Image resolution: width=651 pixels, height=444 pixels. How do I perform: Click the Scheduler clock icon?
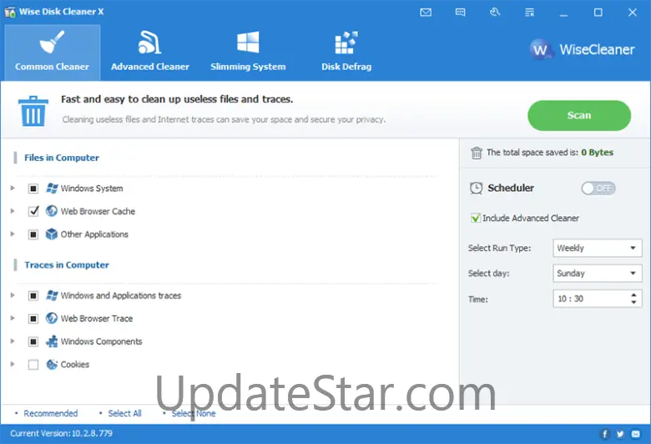pyautogui.click(x=476, y=188)
